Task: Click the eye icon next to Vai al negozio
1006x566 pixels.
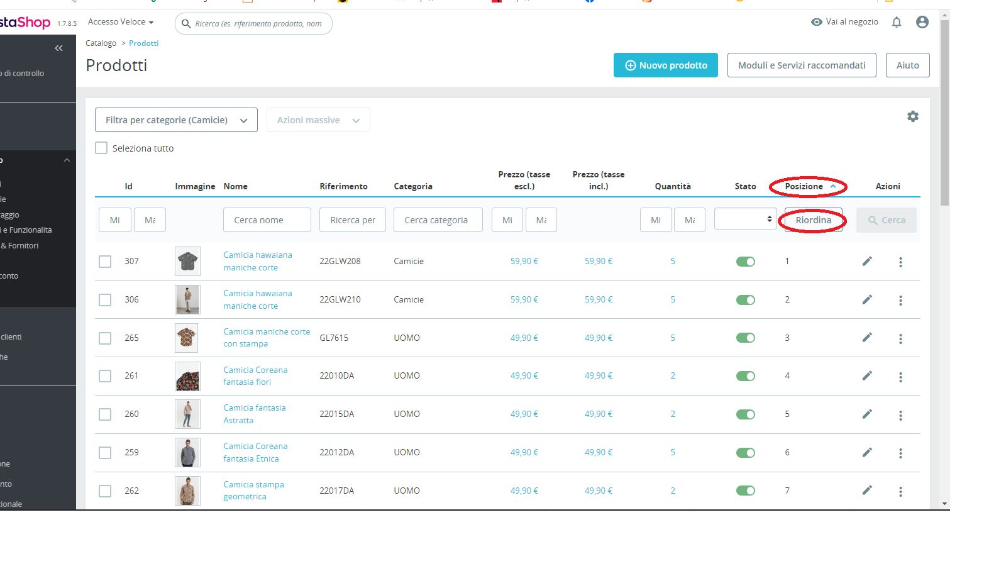Action: pos(817,22)
